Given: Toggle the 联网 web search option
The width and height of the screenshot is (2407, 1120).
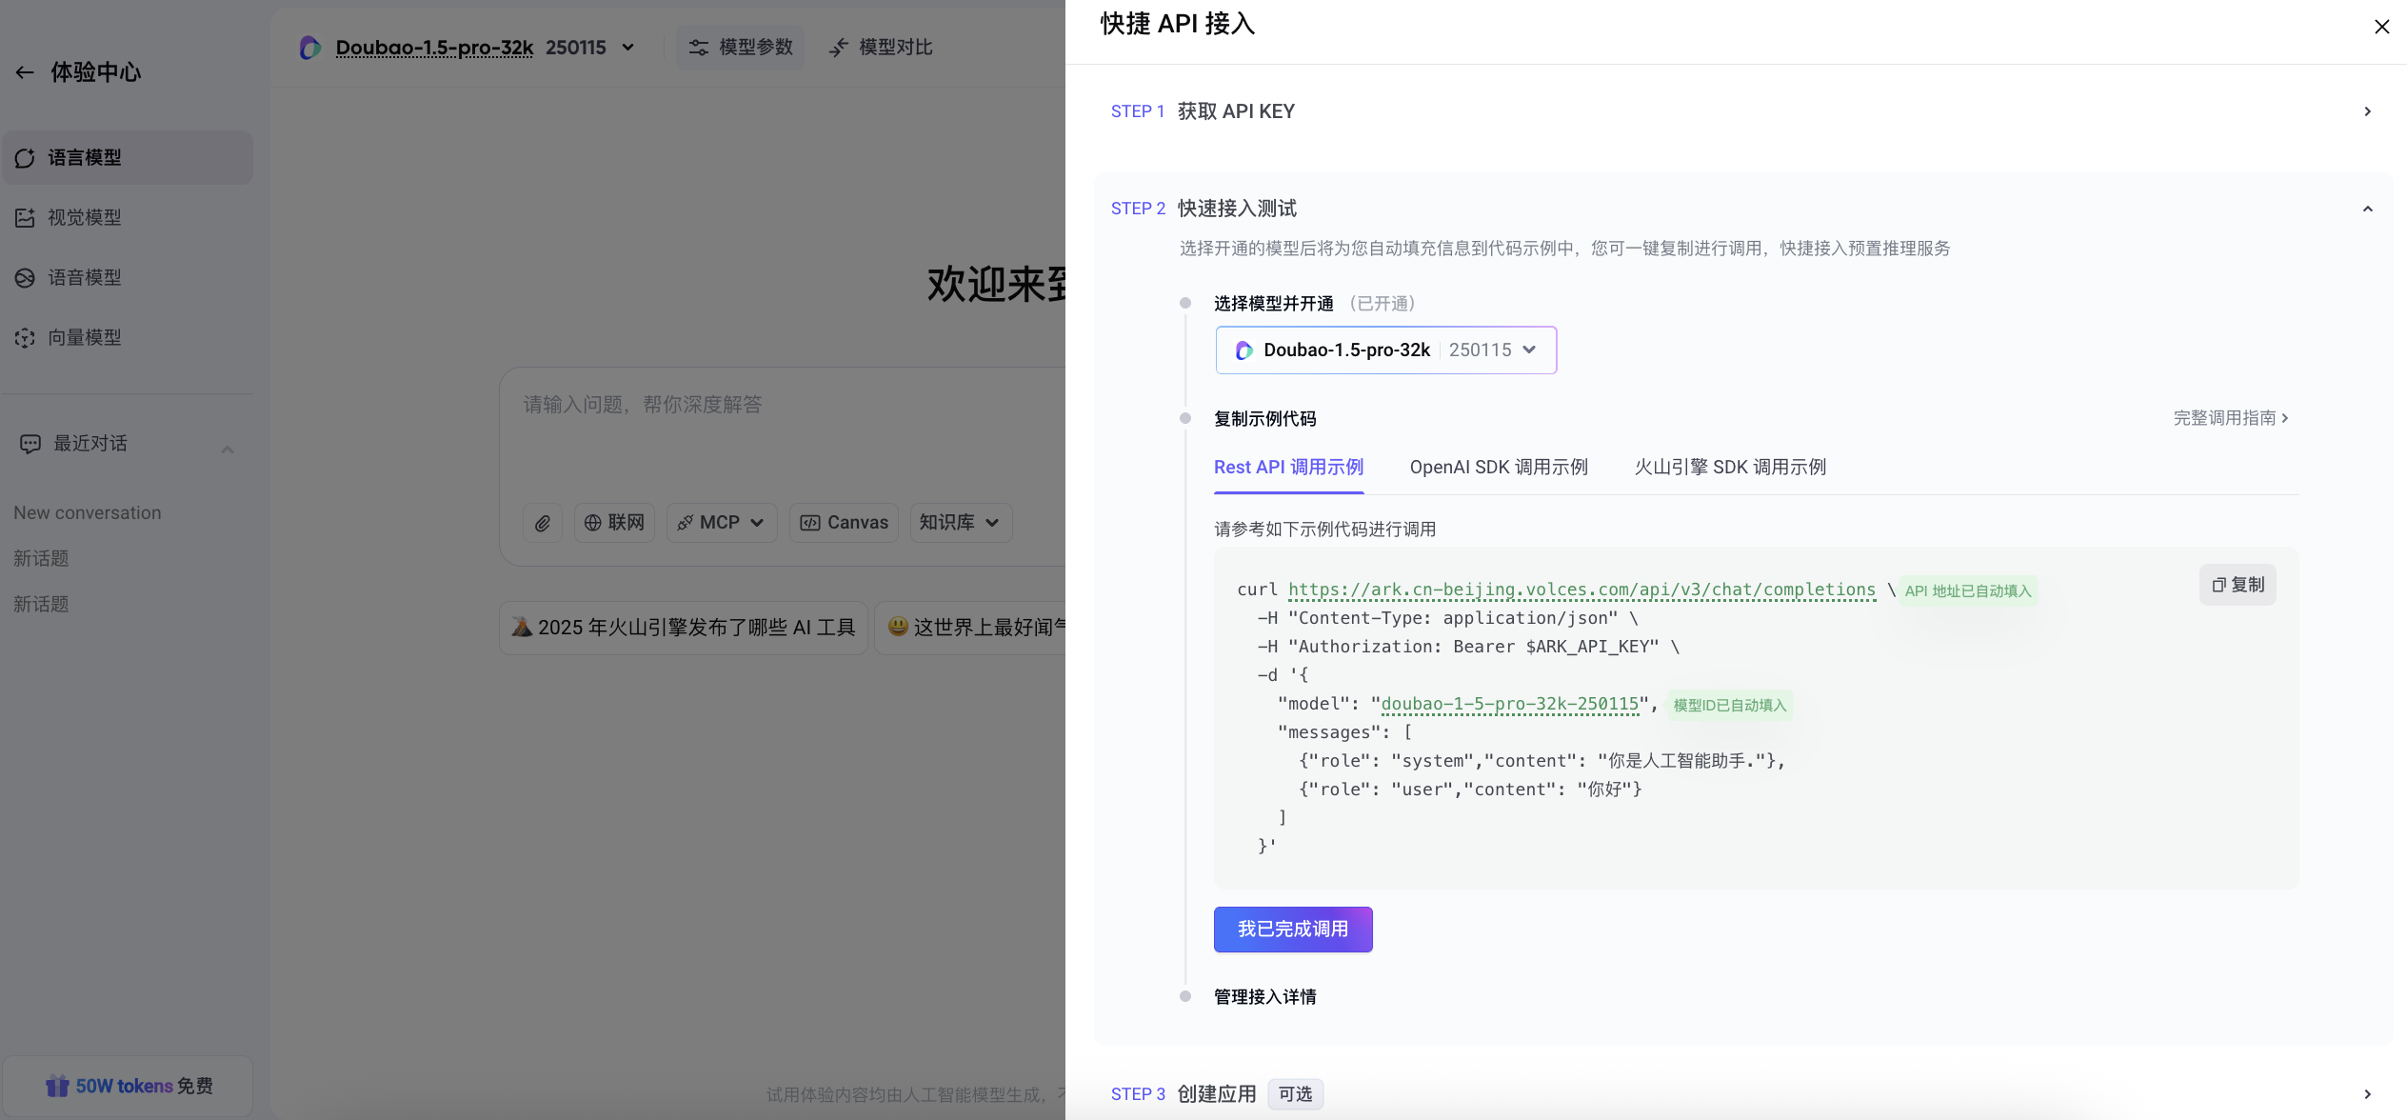Looking at the screenshot, I should pyautogui.click(x=614, y=523).
